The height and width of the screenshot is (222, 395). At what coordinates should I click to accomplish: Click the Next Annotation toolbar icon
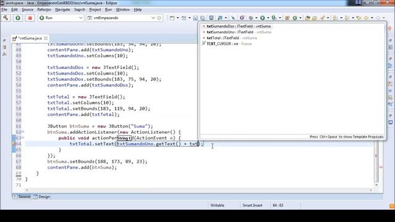[335, 18]
